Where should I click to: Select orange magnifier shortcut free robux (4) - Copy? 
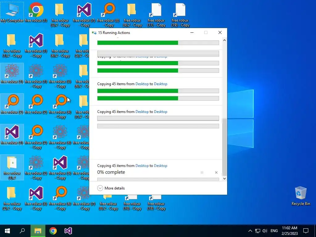pos(60,106)
